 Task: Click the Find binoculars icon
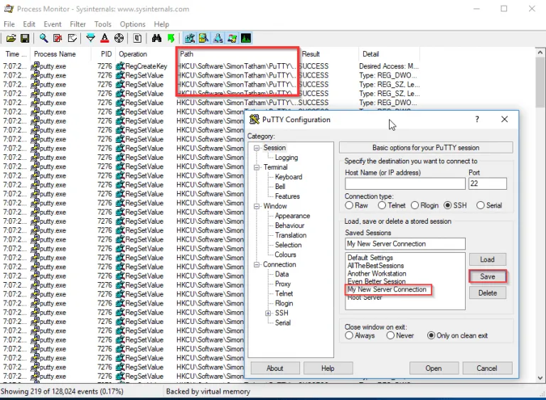click(x=157, y=38)
